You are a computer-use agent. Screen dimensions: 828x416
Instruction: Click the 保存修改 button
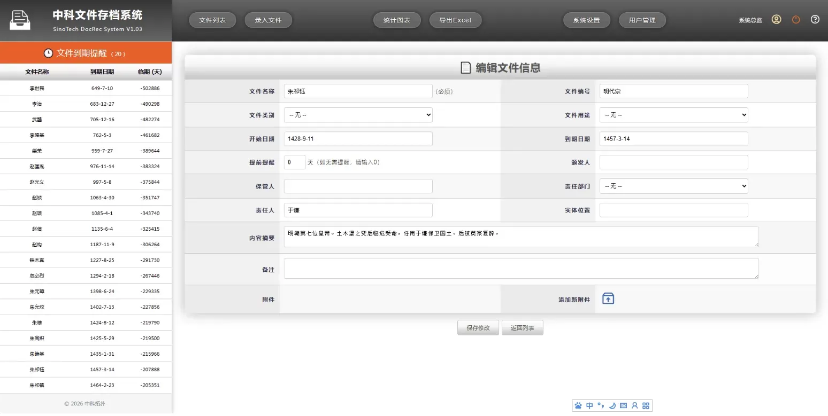coord(478,328)
